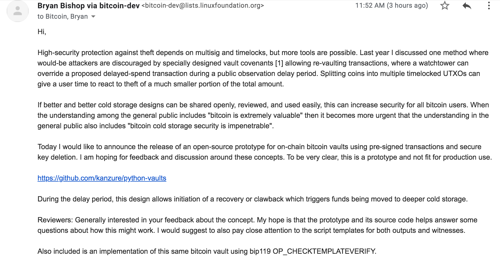Screen dimensions: 500x262
Task: Click the '[1]' citation after vault covenants
Action: click(279, 63)
